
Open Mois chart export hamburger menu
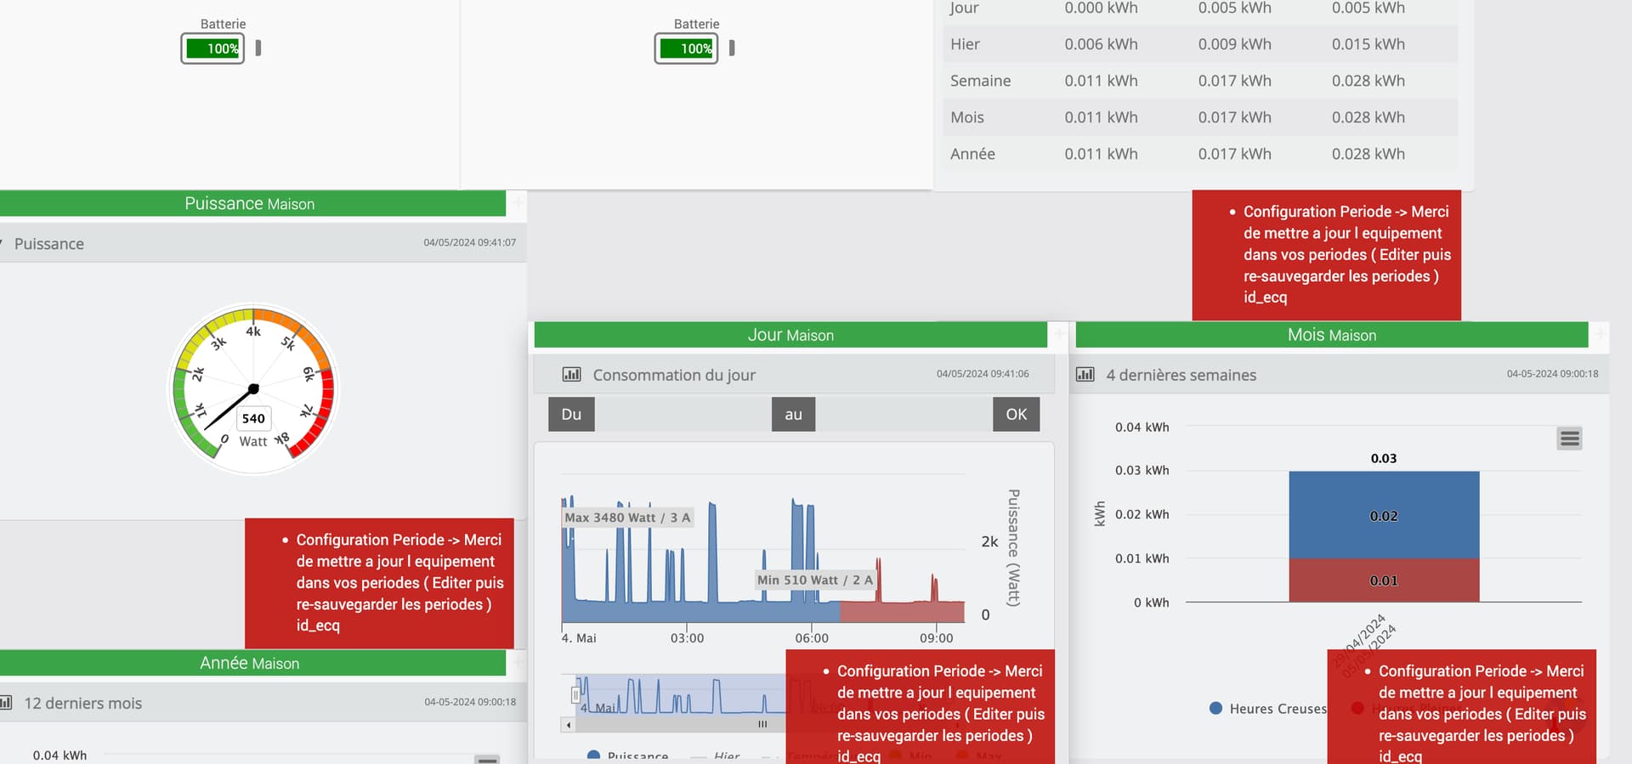(1569, 439)
